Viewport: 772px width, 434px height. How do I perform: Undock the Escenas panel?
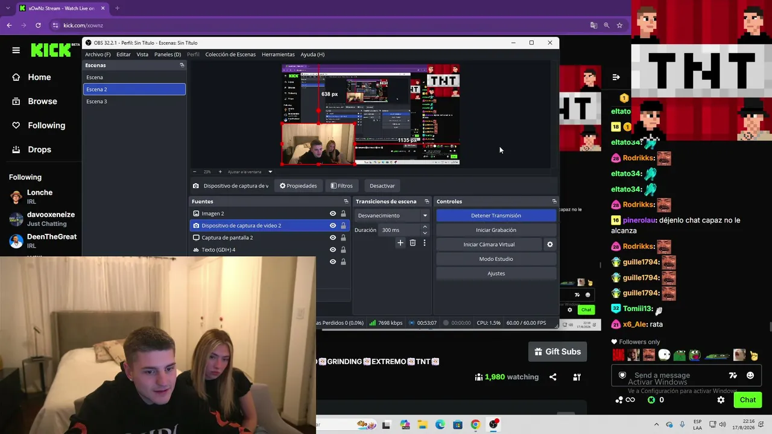[182, 65]
